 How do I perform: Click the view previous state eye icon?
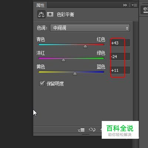pos(92,129)
